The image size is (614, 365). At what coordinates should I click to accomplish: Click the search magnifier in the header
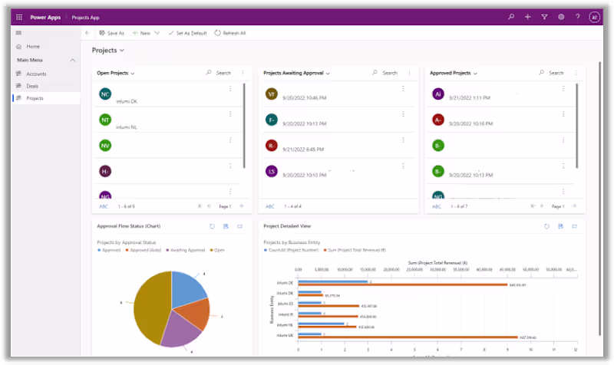(x=511, y=17)
